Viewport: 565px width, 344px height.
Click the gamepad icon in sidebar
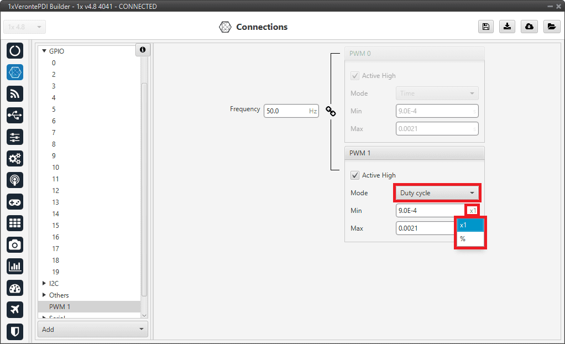[15, 202]
